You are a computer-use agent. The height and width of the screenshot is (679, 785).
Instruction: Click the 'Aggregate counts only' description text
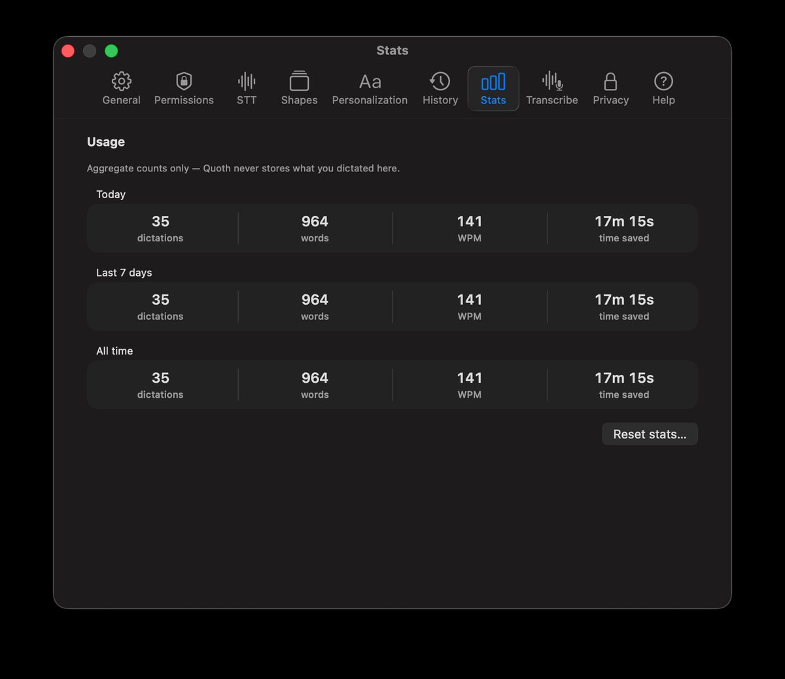click(243, 168)
